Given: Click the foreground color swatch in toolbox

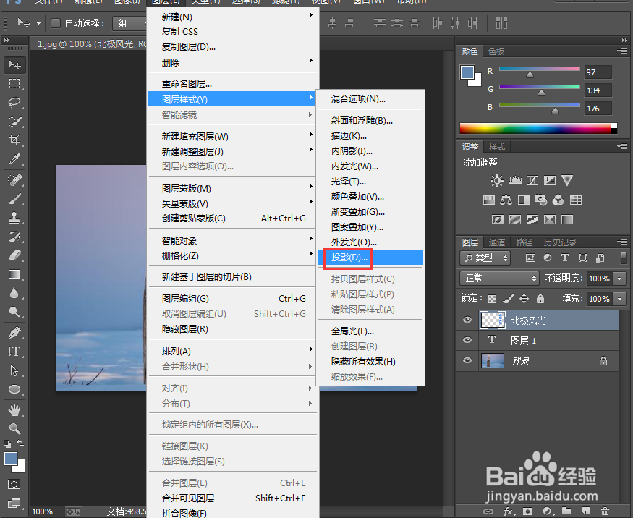Looking at the screenshot, I should click(x=11, y=459).
